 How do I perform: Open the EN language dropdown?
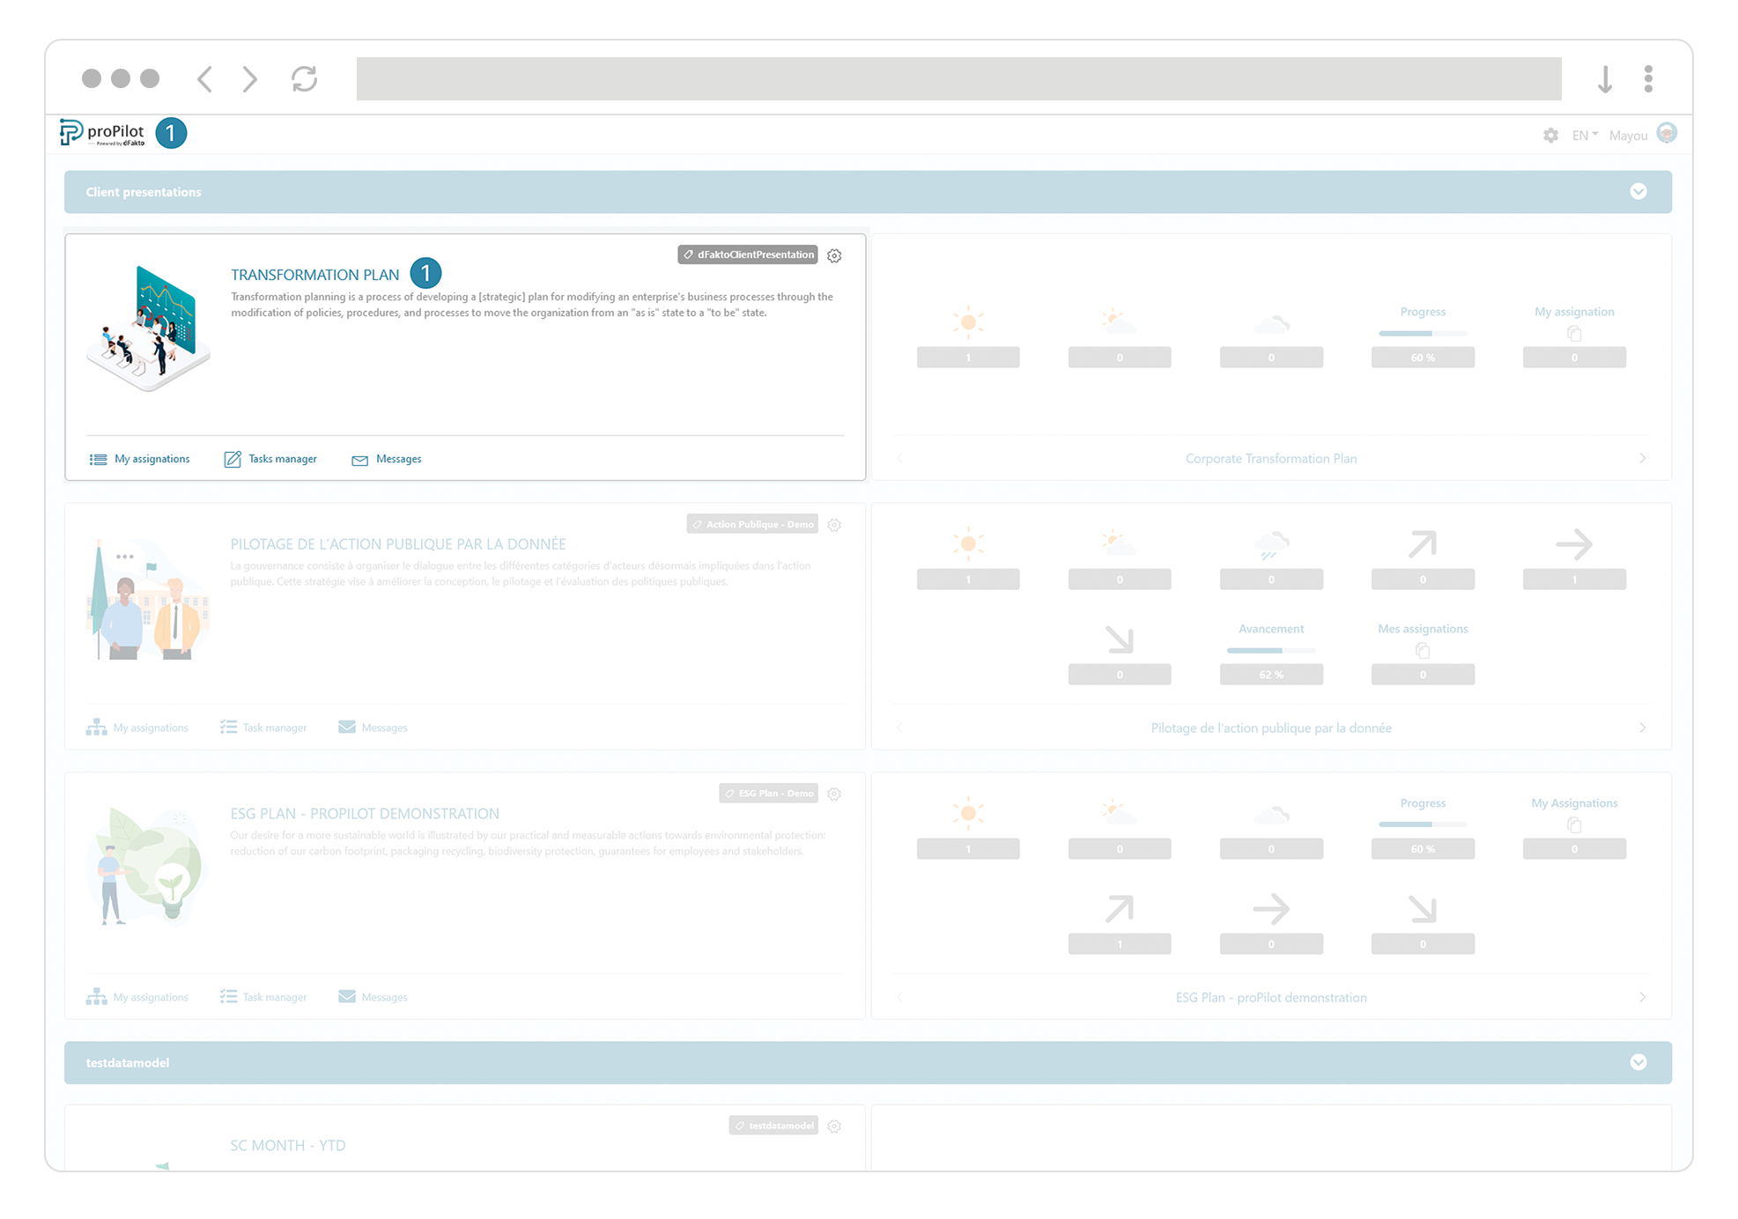tap(1583, 135)
